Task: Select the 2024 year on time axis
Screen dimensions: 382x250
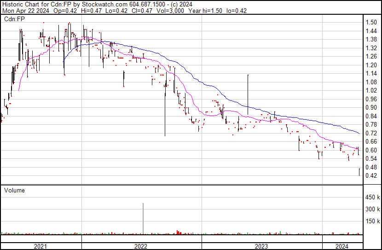Action: (342, 246)
